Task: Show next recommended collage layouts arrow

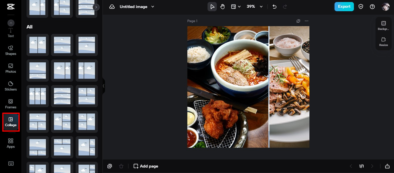Action: pyautogui.click(x=96, y=7)
